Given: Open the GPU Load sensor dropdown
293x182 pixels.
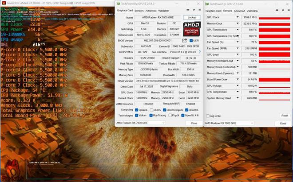Looking at the screenshot, I should pos(238,54).
